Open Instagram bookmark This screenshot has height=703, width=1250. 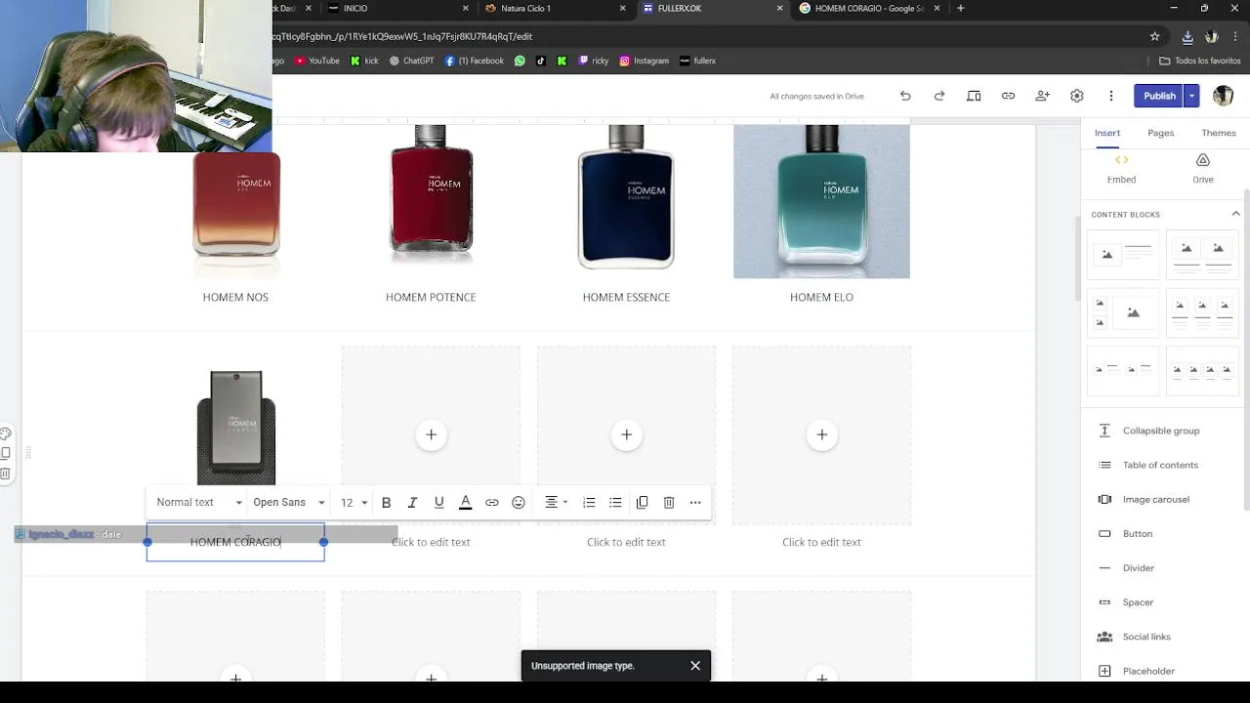click(x=644, y=61)
